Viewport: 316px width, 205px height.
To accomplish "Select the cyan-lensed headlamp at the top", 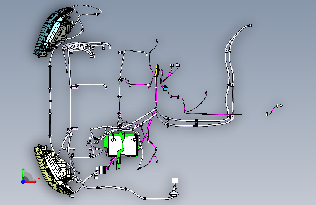I will coord(54,32).
